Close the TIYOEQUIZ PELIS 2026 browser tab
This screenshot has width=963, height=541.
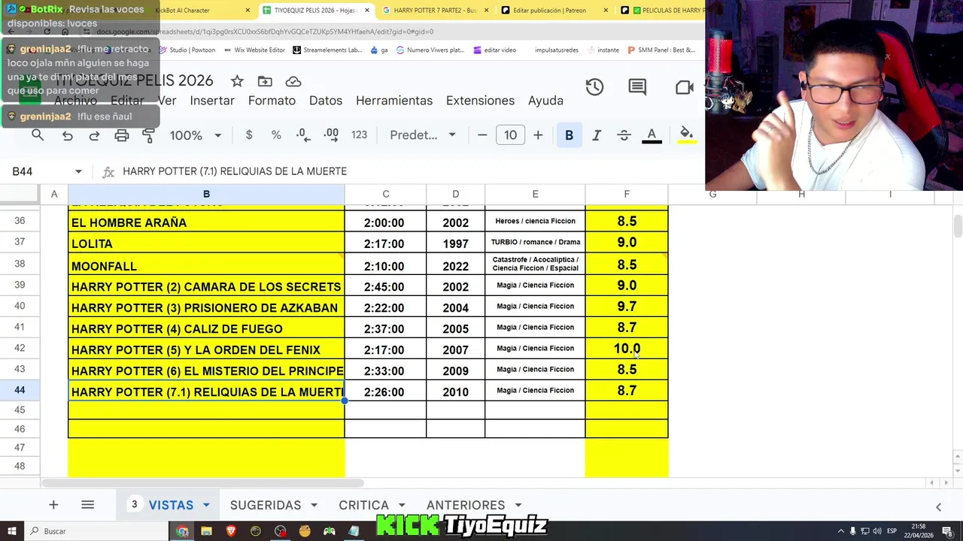pyautogui.click(x=367, y=11)
